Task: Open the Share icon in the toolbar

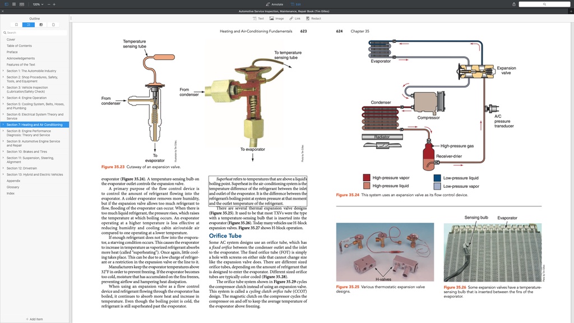Action: click(x=514, y=4)
